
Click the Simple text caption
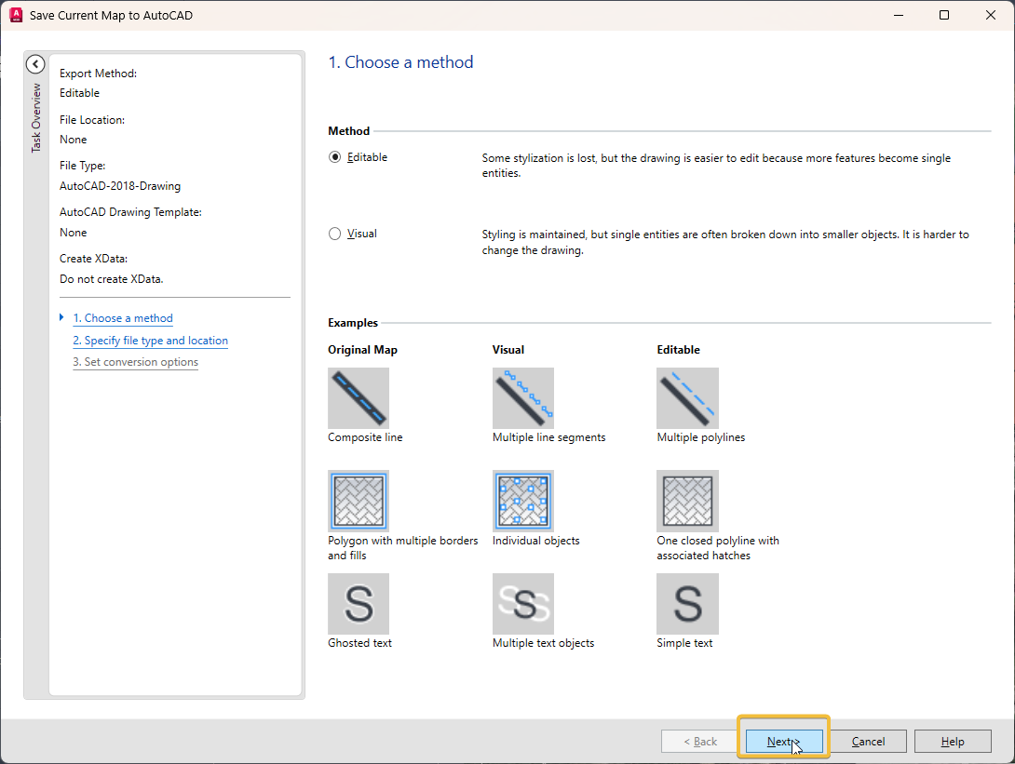(x=684, y=643)
